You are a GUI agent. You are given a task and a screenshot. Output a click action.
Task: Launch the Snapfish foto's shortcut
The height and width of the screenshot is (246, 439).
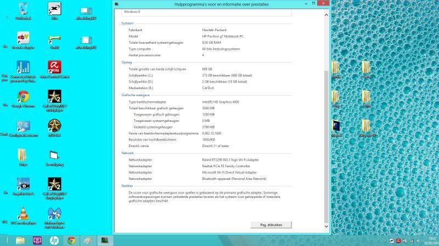tap(23, 186)
